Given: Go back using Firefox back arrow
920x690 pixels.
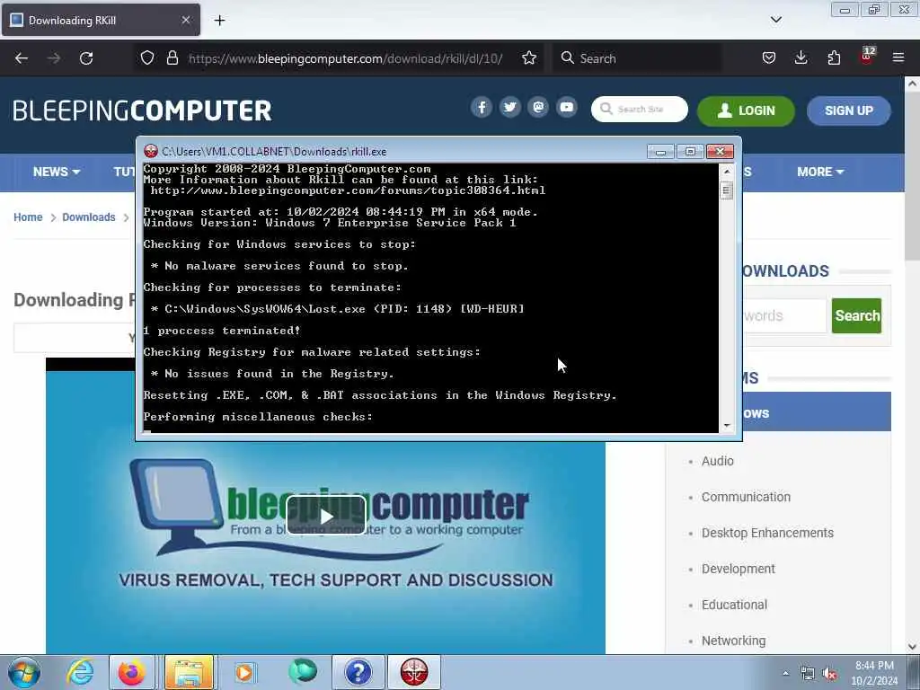Looking at the screenshot, I should coord(22,58).
